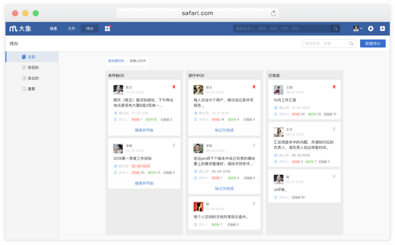Image resolution: width=395 pixels, height=245 pixels.
Task: Switch to the 消息 tab
Action: 54,29
